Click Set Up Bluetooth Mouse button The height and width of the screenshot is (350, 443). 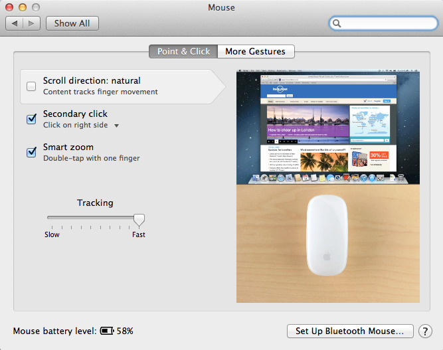click(350, 331)
